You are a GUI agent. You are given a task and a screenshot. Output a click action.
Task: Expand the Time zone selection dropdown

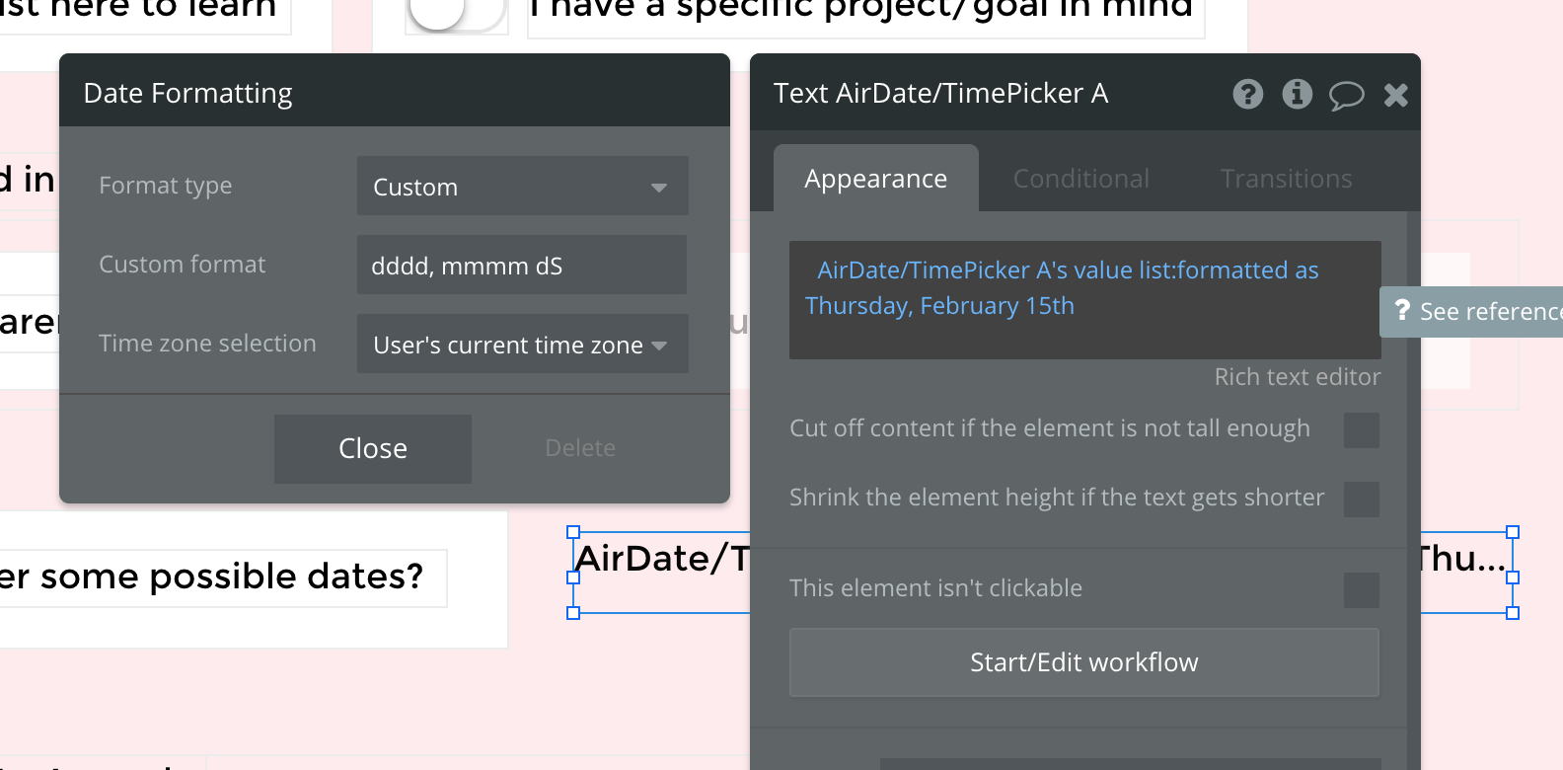point(522,345)
